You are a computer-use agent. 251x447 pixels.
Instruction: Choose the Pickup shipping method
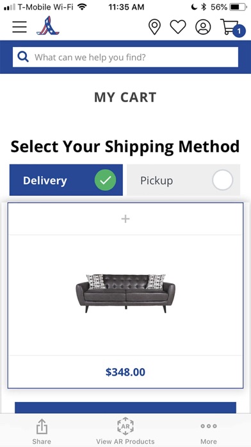tap(183, 180)
